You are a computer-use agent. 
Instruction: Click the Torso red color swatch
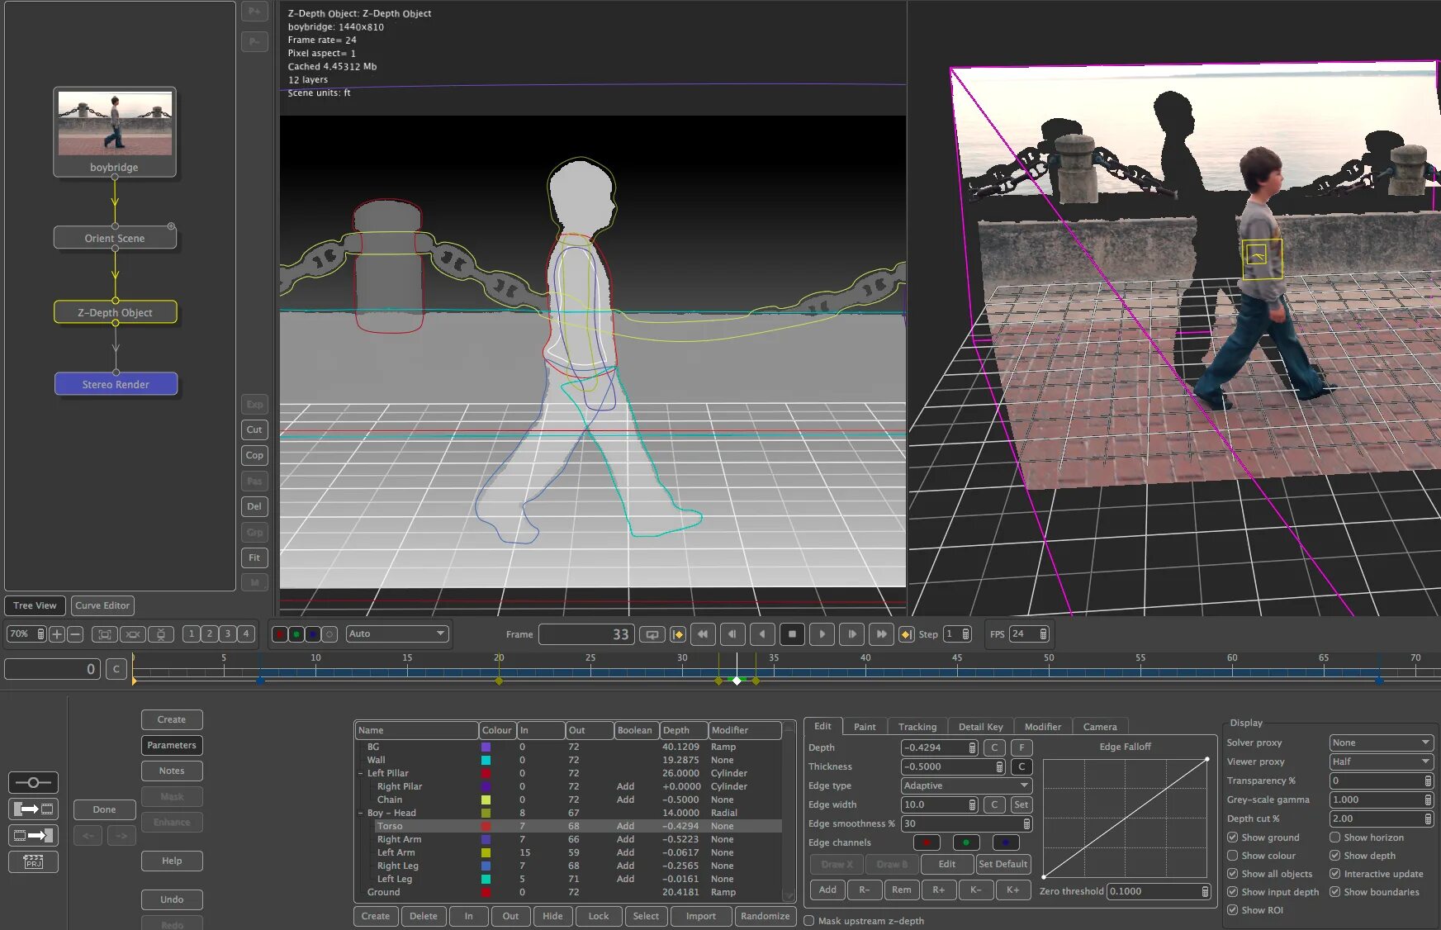[x=487, y=826]
